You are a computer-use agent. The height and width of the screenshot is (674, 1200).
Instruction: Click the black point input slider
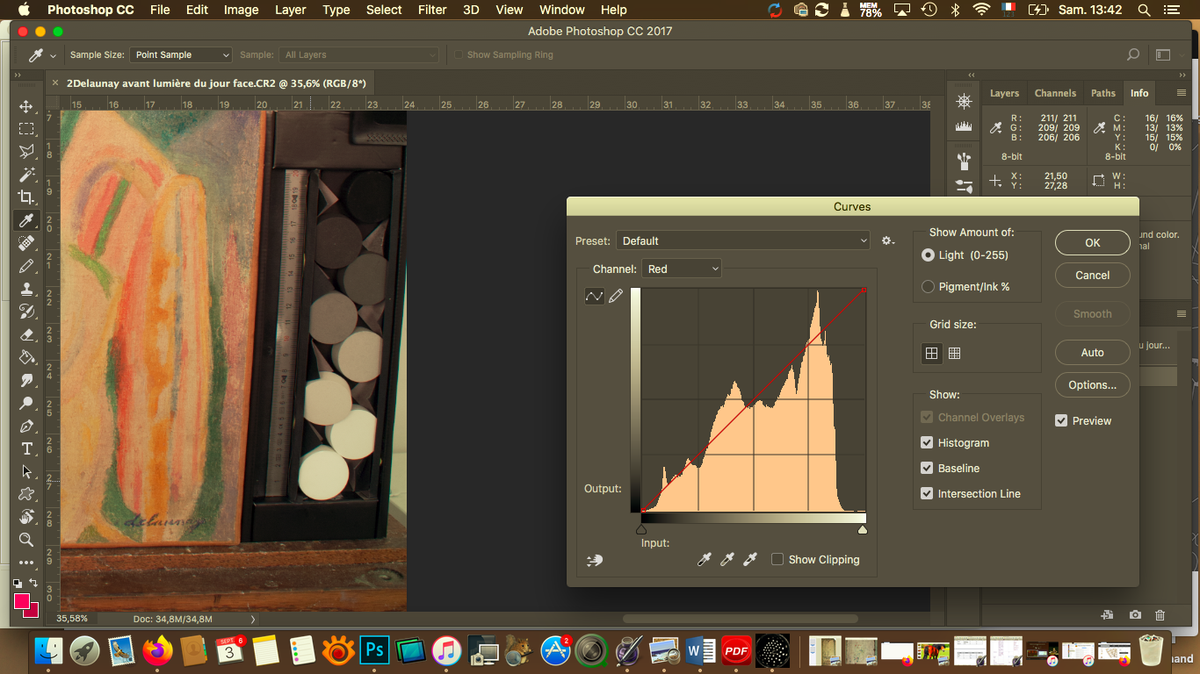641,529
